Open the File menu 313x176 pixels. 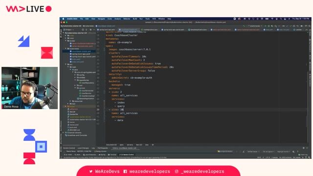(82, 19)
